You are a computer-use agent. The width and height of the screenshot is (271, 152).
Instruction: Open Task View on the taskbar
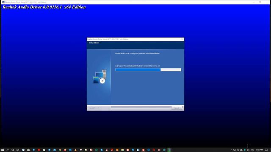(18, 150)
